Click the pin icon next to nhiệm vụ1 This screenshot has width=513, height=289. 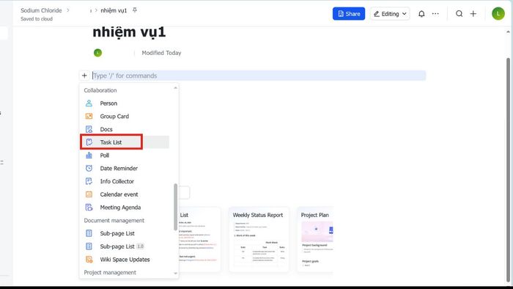[134, 10]
